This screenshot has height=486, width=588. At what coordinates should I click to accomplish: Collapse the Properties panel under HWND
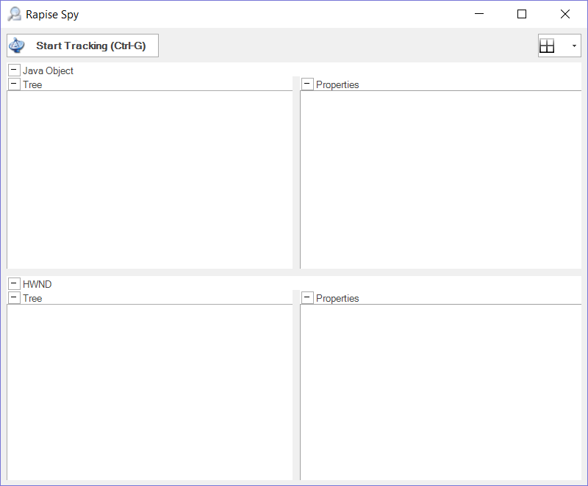(307, 298)
